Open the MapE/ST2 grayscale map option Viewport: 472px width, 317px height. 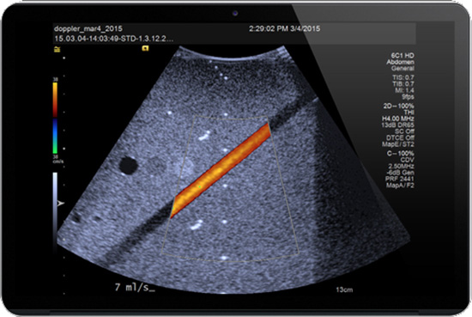(398, 144)
